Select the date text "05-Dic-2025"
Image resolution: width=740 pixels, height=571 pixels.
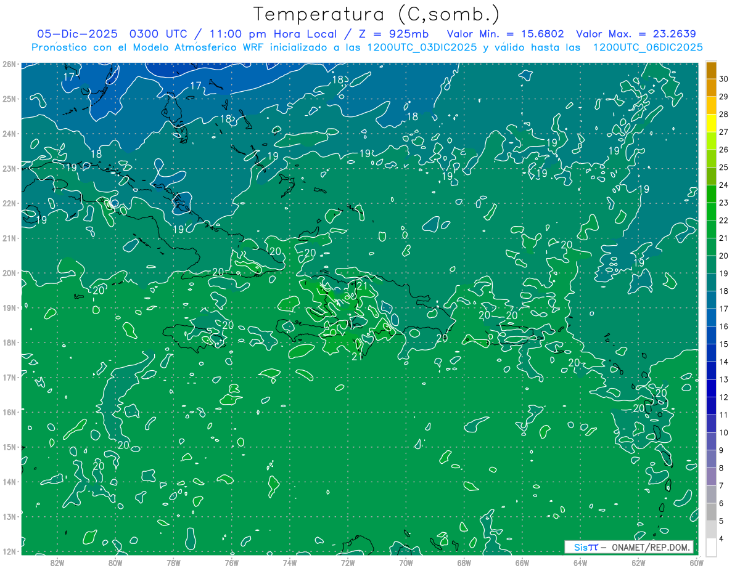(77, 34)
